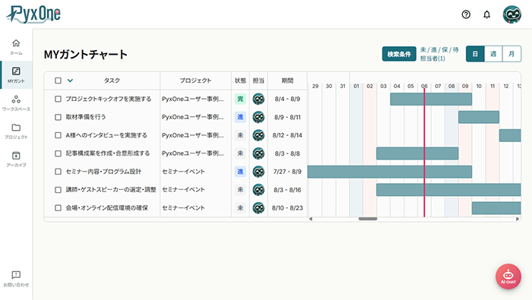Switch to 日 day view
Screen dimensions: 532x300
pos(475,54)
